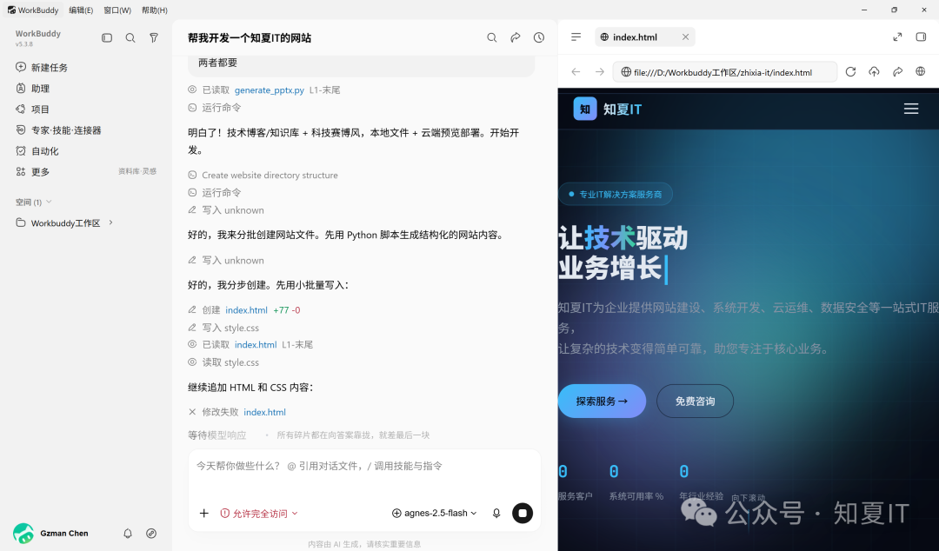The width and height of the screenshot is (939, 551).
Task: Toggle the sidebar panel icon
Action: [x=107, y=37]
